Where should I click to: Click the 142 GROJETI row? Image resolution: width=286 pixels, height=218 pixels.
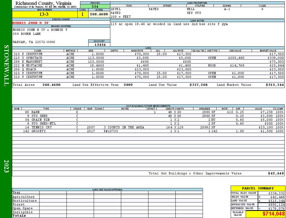click(x=148, y=131)
